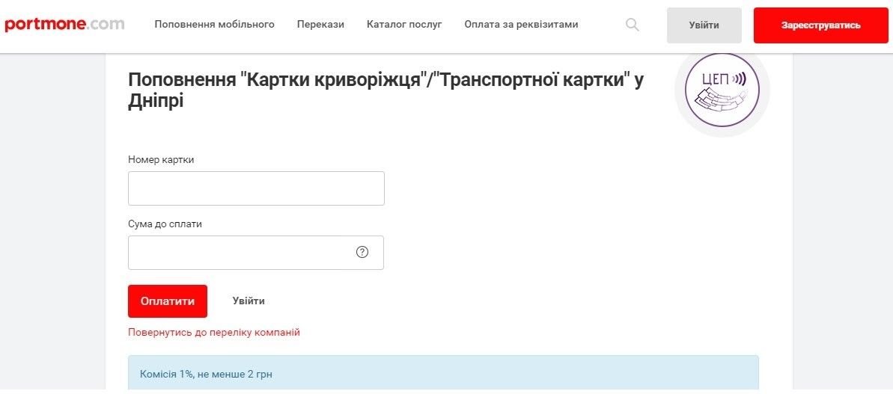Select the ЦЕП company logo
Image resolution: width=893 pixels, height=394 pixels.
click(722, 89)
